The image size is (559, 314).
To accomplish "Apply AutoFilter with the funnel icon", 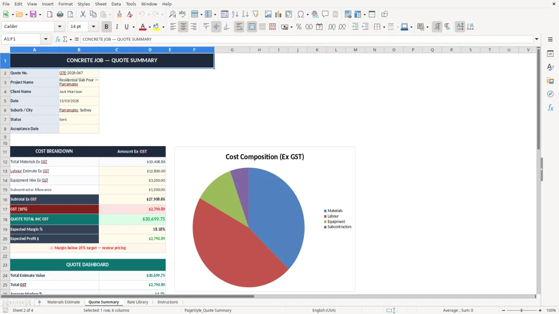I will pos(256,14).
